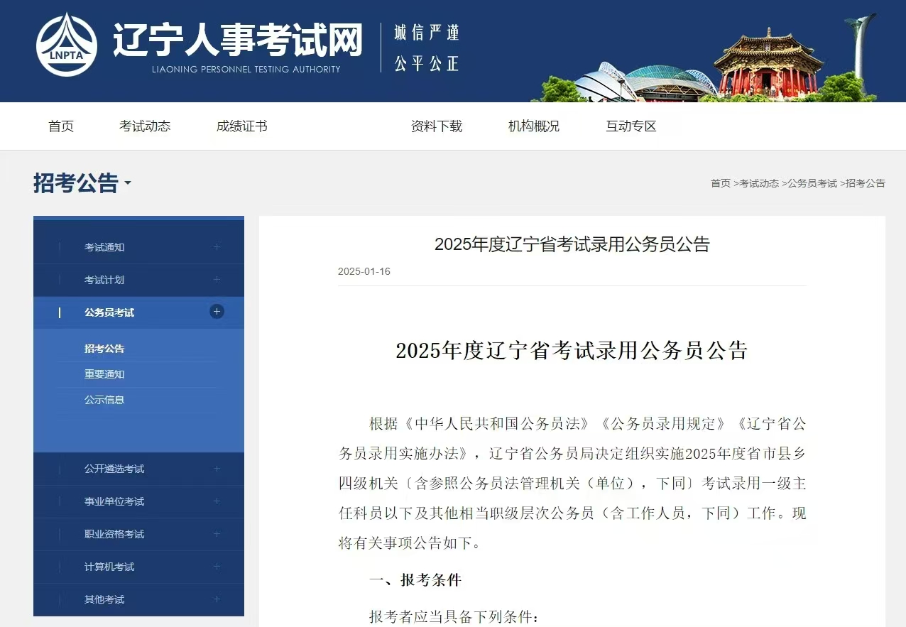Image resolution: width=906 pixels, height=627 pixels.
Task: Click the circular plus icon on 公务员考试
Action: click(217, 312)
